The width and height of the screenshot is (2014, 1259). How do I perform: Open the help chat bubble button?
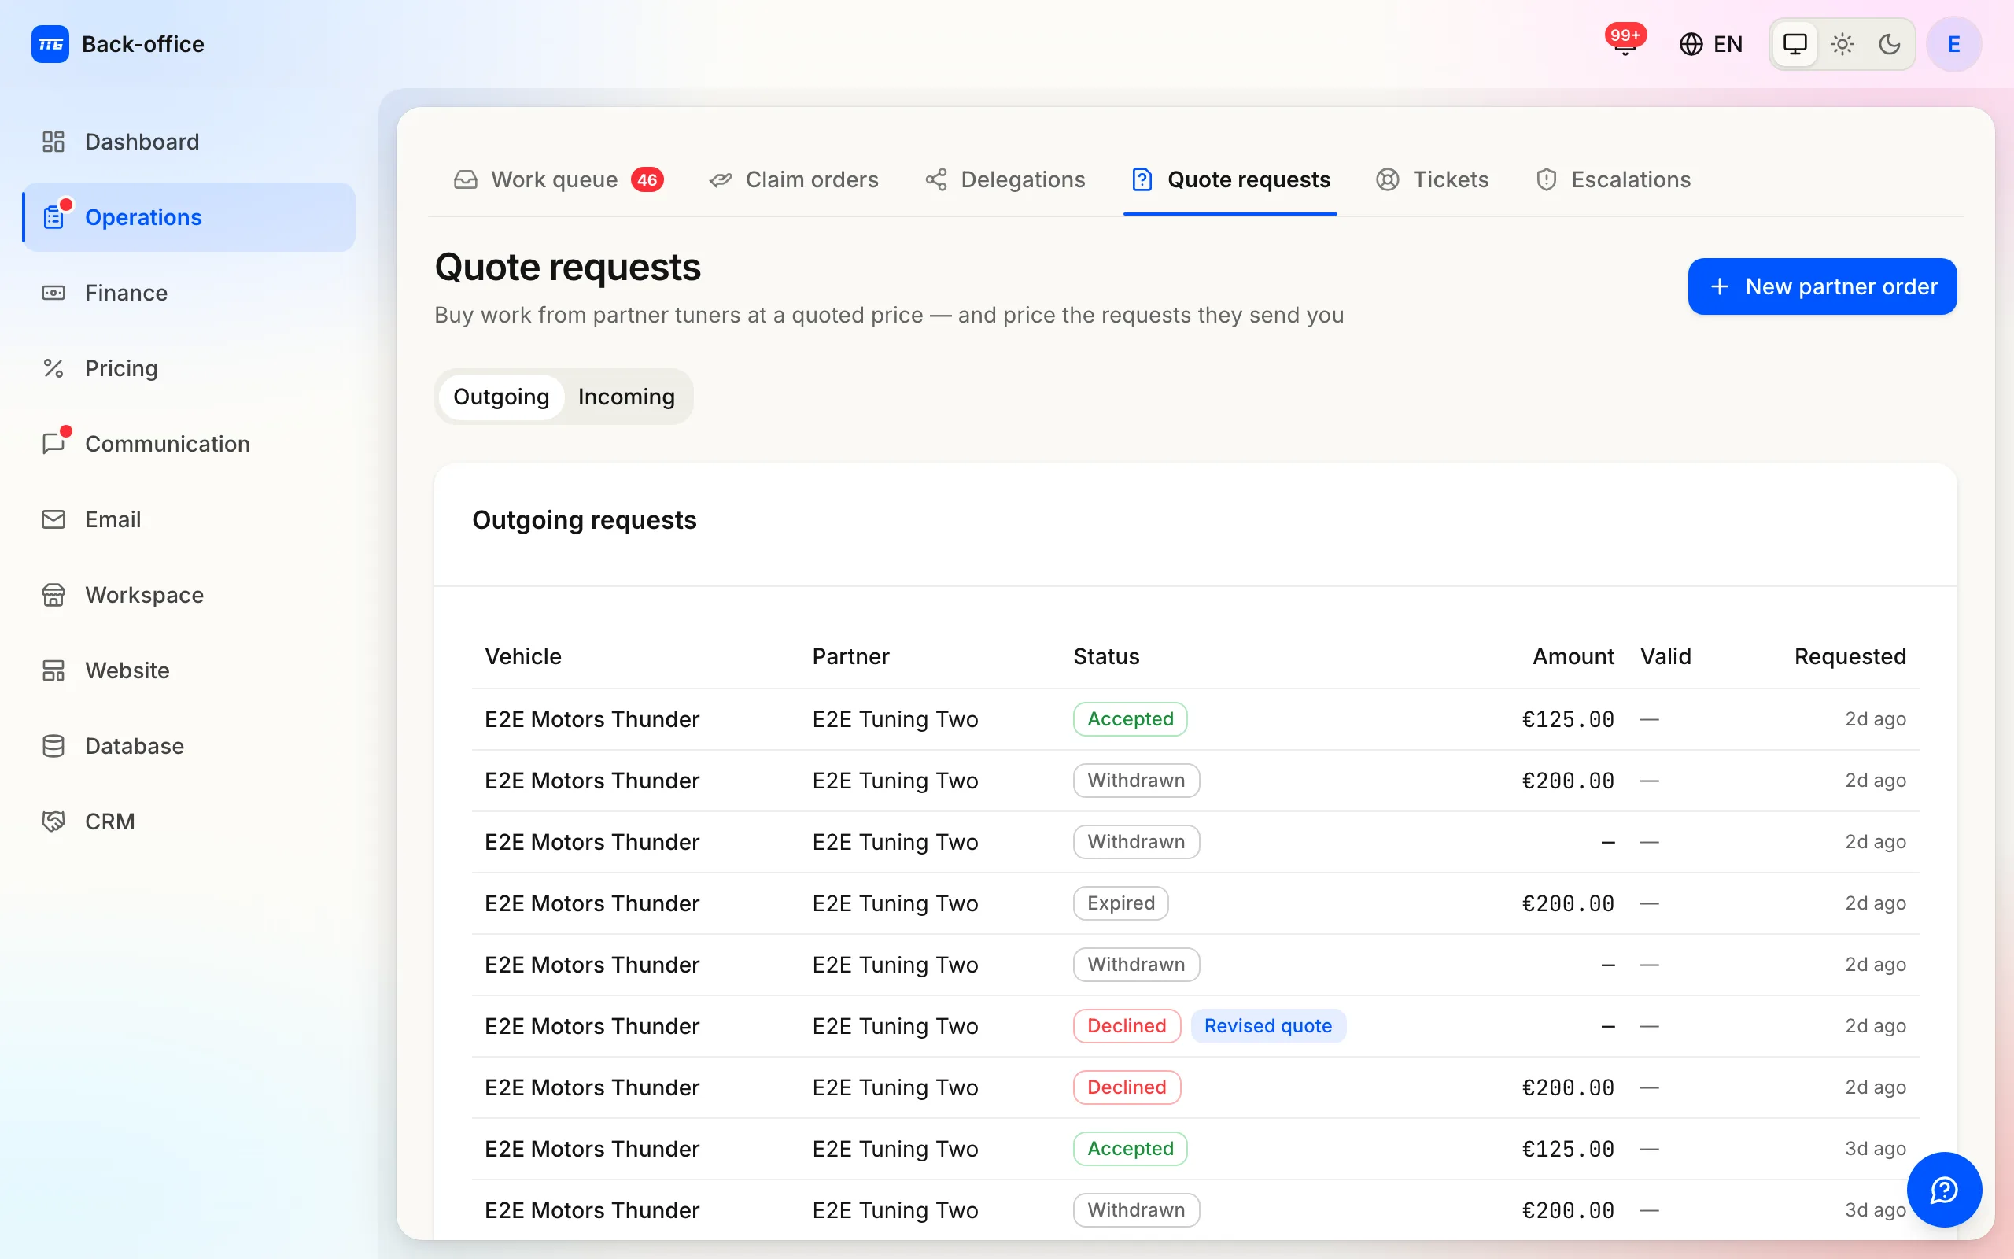pos(1944,1189)
